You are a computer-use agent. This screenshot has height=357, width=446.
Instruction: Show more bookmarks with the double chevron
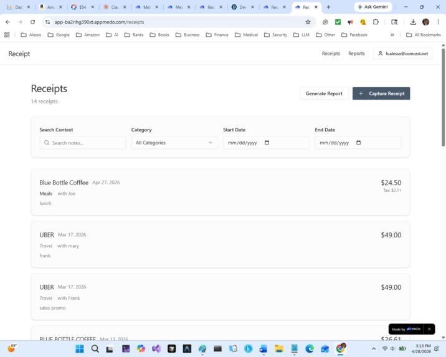point(392,35)
